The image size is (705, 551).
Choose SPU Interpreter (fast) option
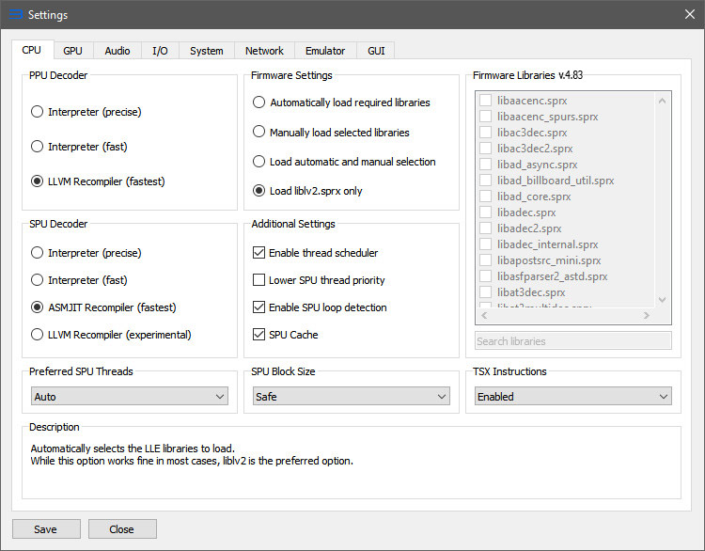(79, 280)
